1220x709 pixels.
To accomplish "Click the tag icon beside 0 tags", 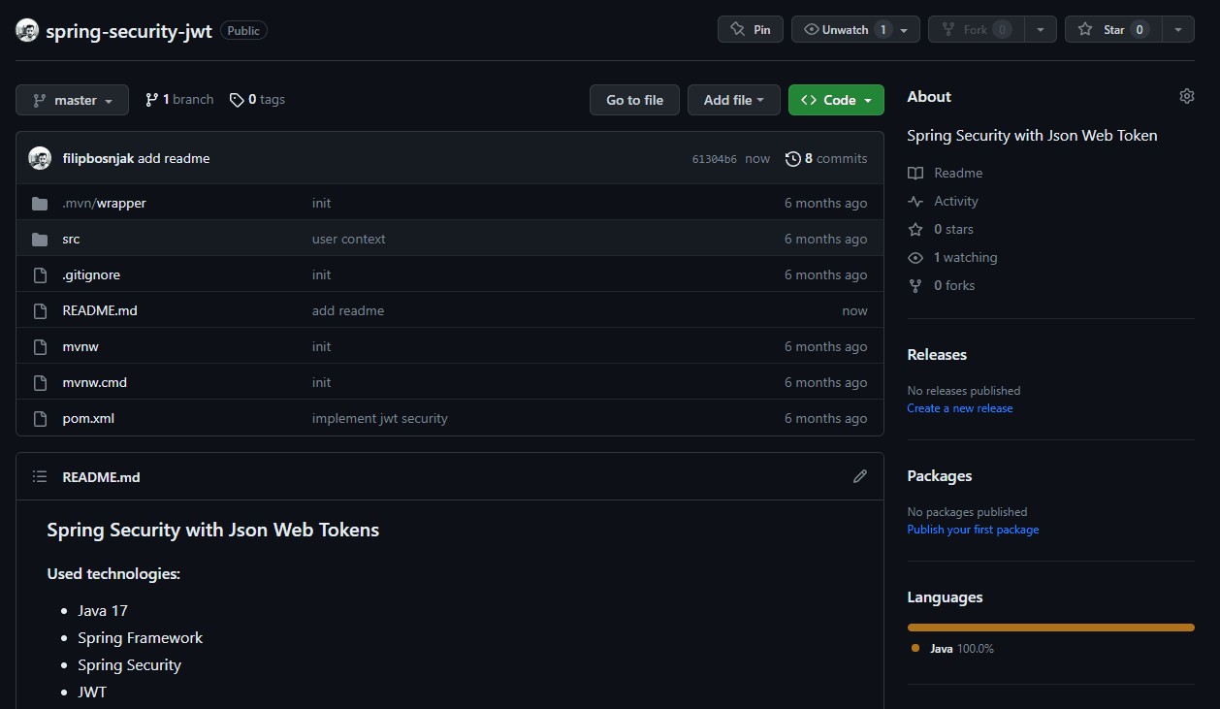I will click(x=237, y=99).
